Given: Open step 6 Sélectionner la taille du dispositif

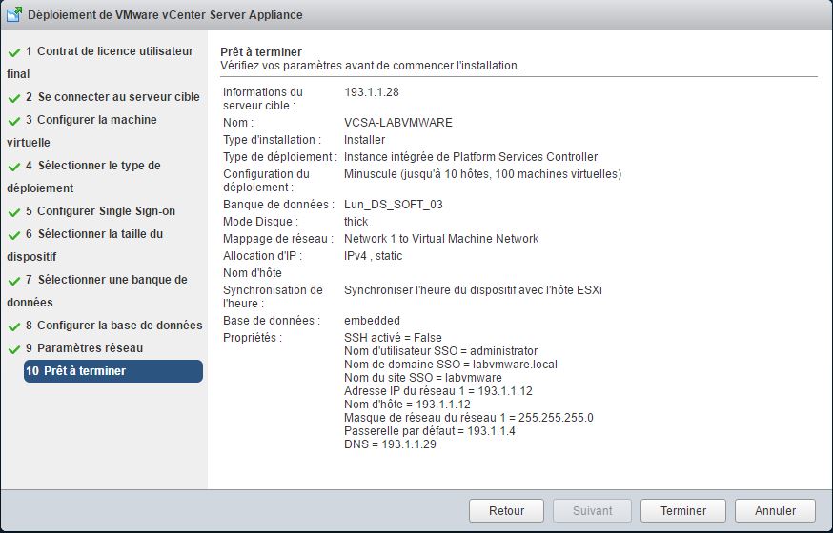Looking at the screenshot, I should (85, 245).
